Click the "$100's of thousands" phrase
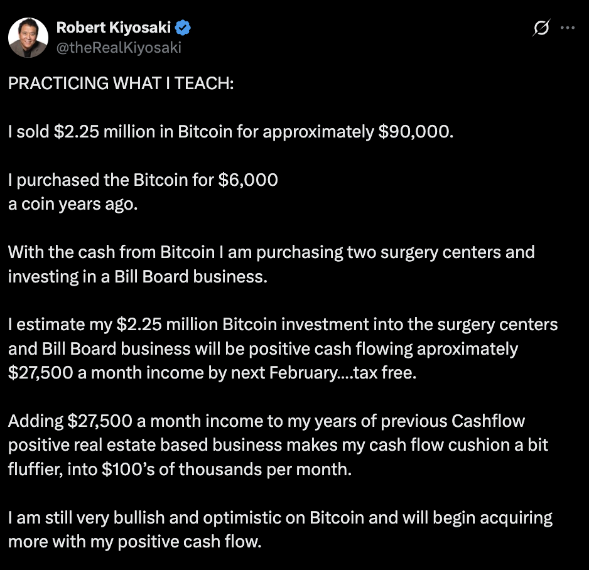This screenshot has width=589, height=570. (187, 469)
